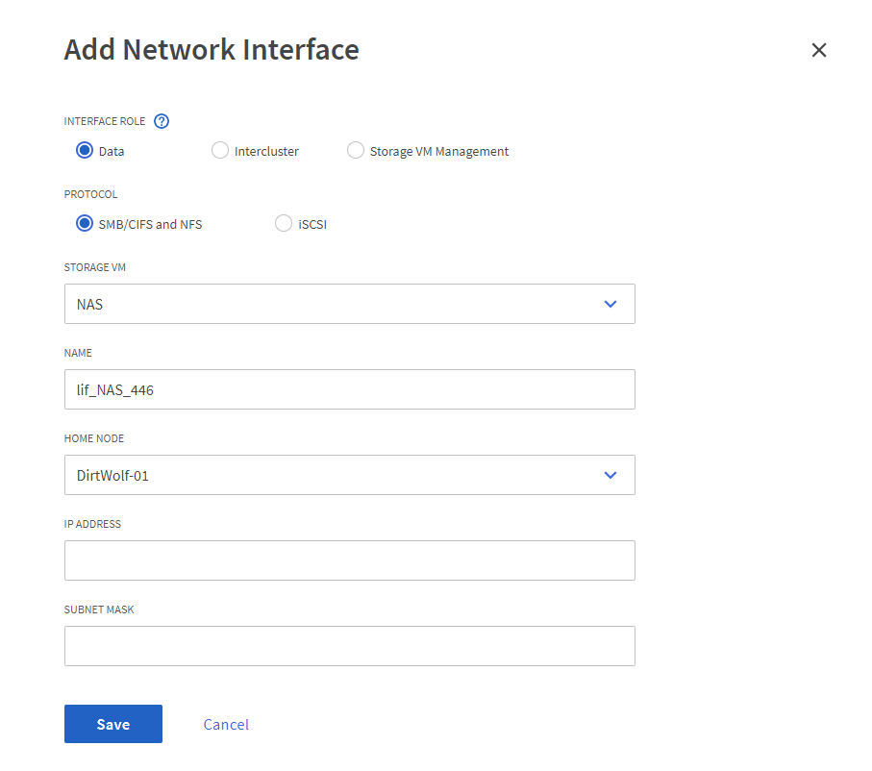This screenshot has height=771, width=872.
Task: Click into the IP Address input field
Action: [x=349, y=560]
